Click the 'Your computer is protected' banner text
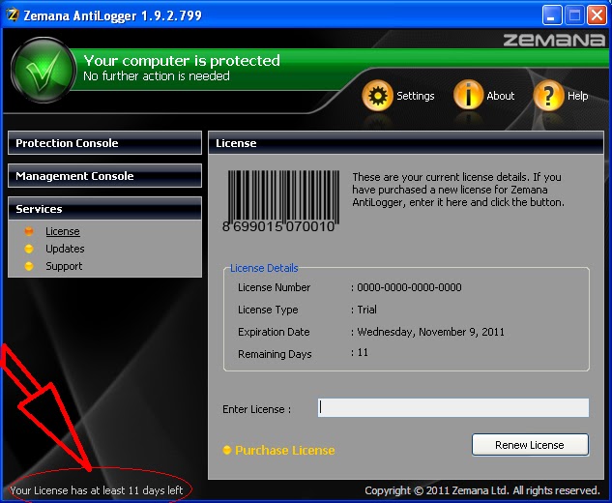Screen dimensions: 612x503 [182, 61]
